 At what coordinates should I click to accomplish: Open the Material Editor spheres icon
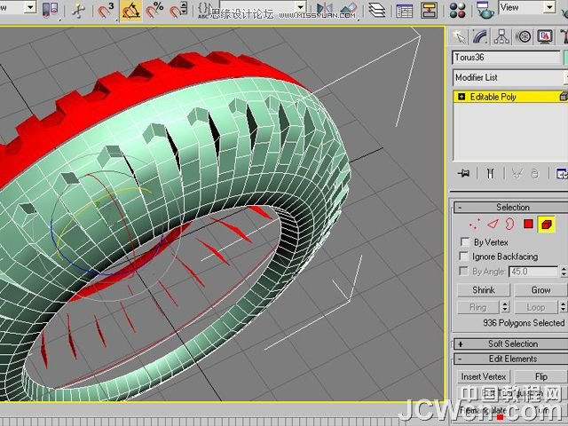[457, 11]
